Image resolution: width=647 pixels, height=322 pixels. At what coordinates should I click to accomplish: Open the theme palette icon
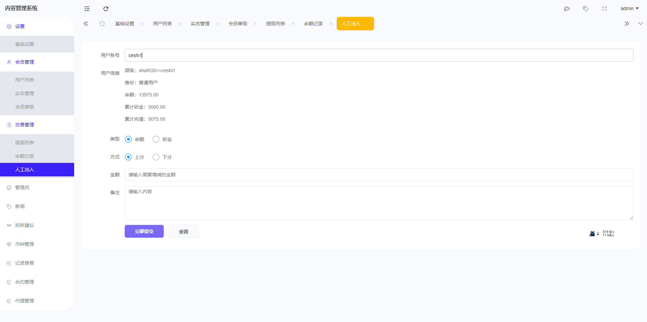click(x=567, y=9)
